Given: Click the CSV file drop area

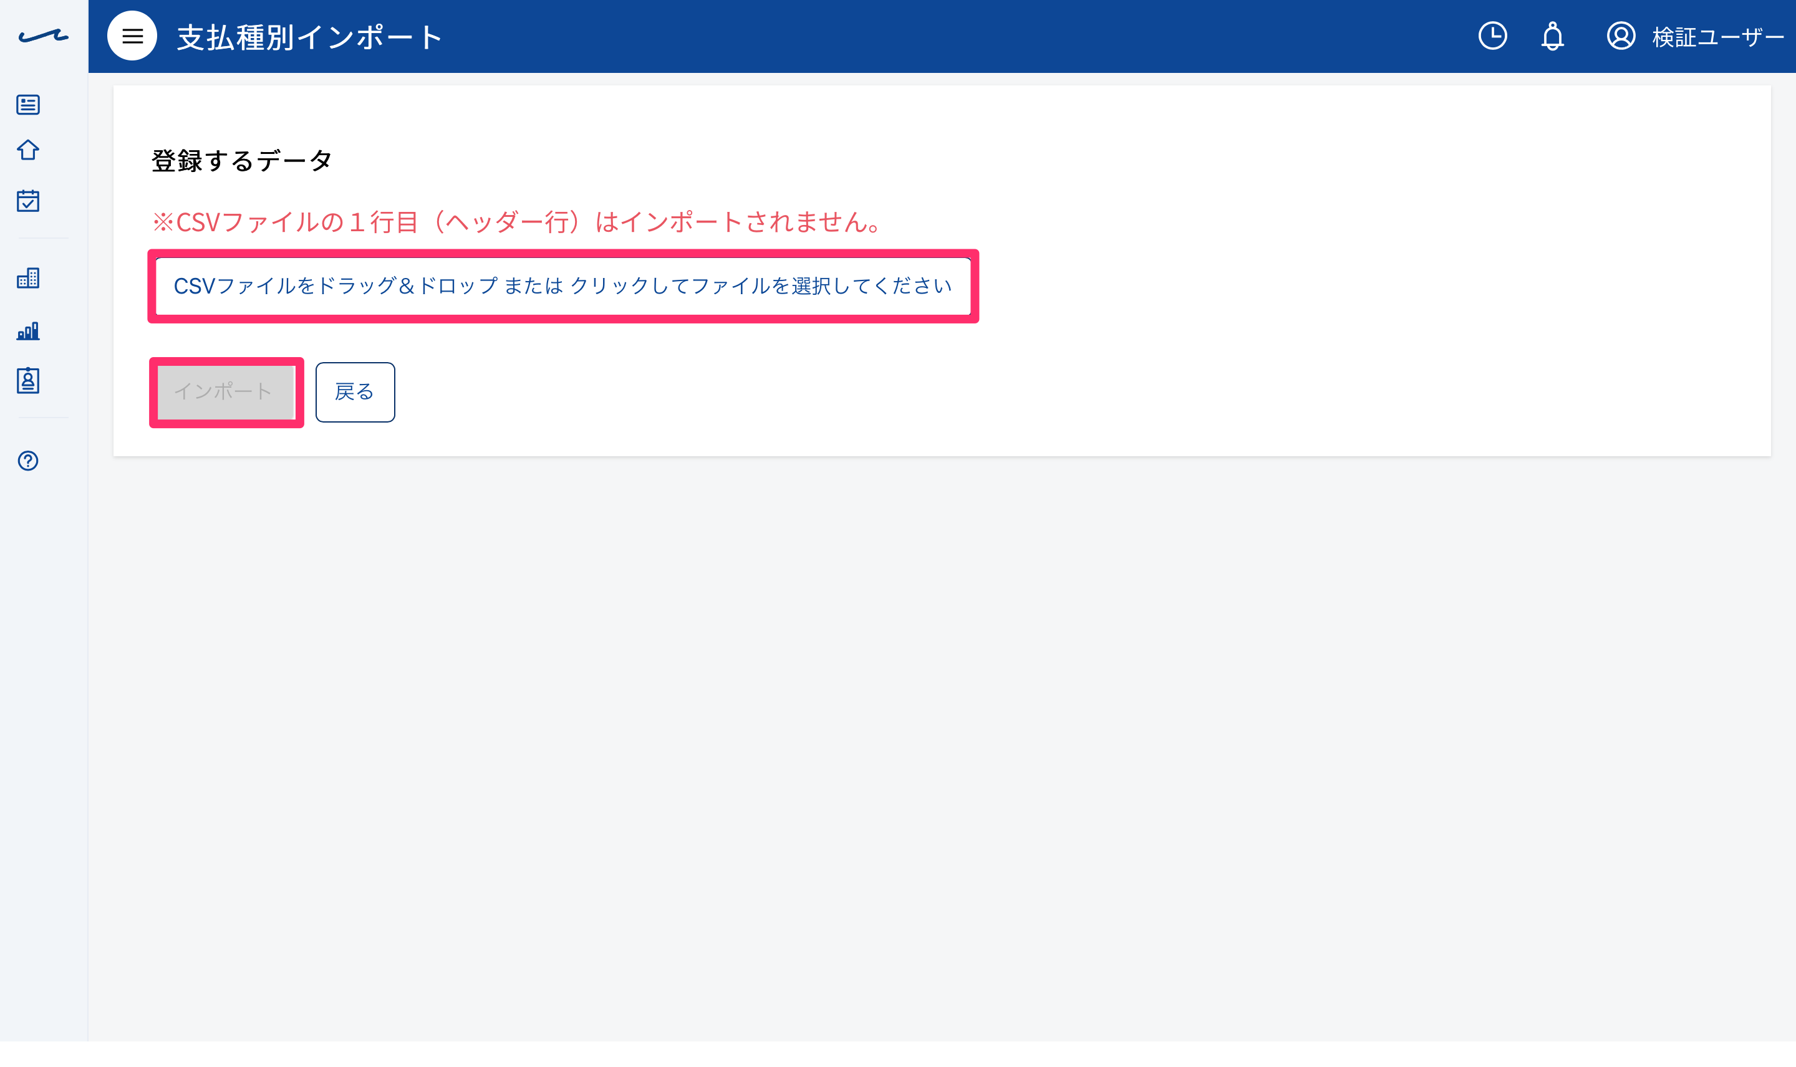Looking at the screenshot, I should (x=563, y=286).
